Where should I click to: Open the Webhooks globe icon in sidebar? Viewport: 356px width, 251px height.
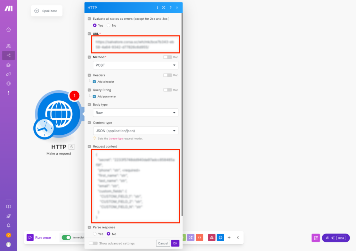click(8, 83)
